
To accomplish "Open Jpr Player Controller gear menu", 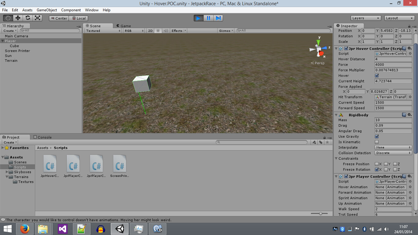I will [x=409, y=176].
